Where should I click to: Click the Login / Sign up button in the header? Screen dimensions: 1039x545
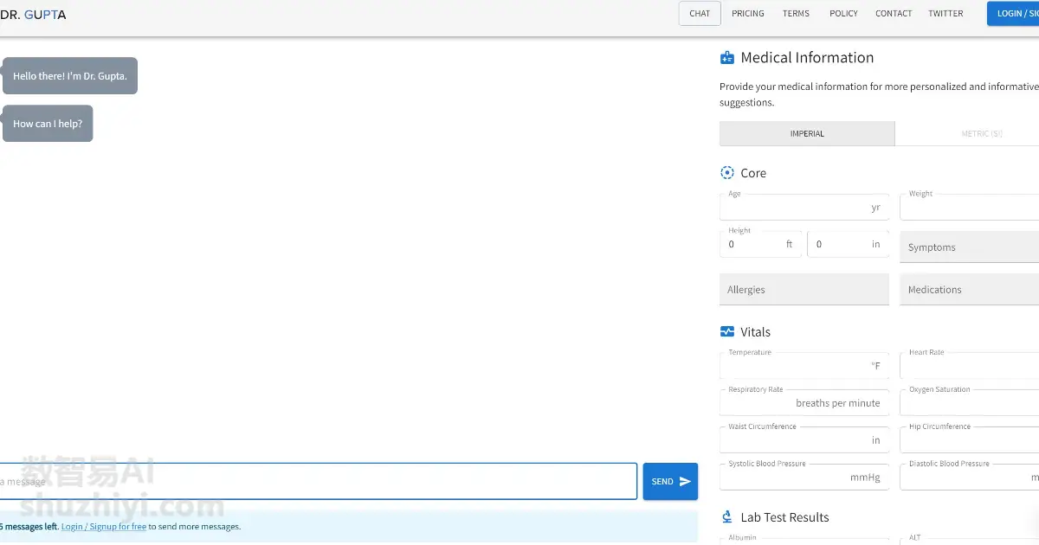pyautogui.click(x=1013, y=14)
